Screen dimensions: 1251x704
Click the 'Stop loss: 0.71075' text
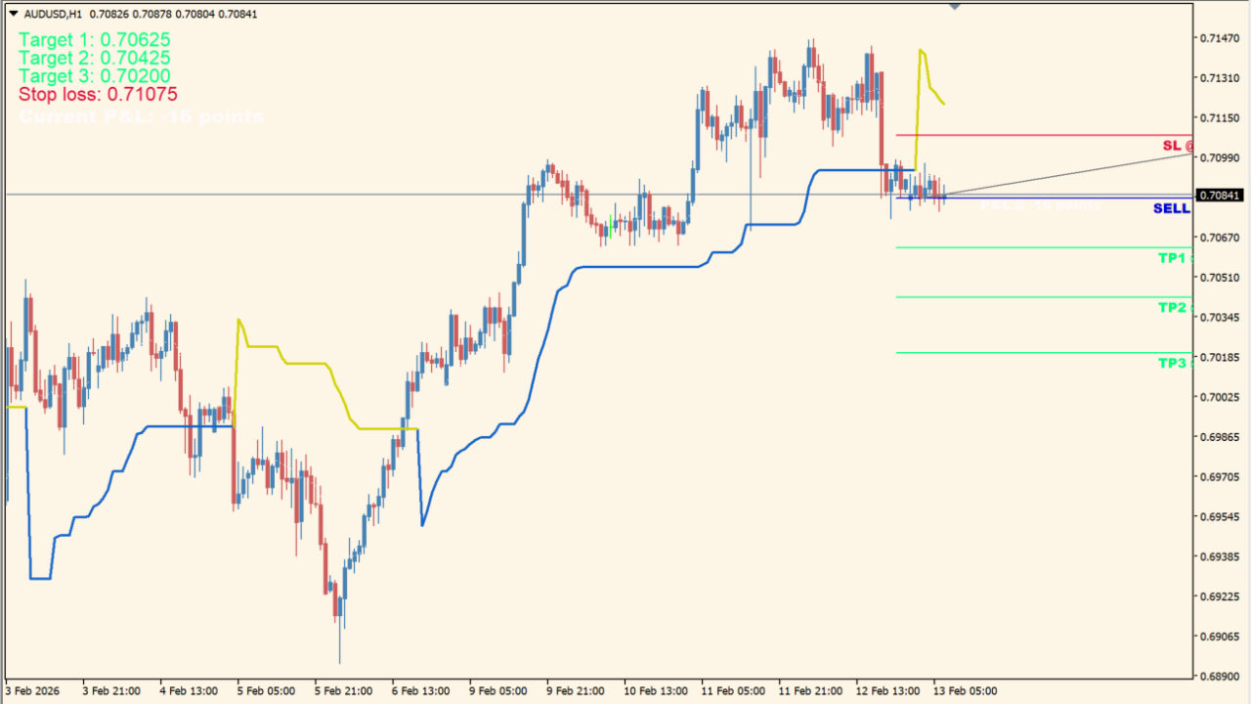click(97, 95)
